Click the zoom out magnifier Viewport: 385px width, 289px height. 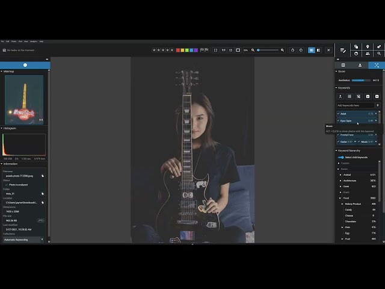[x=253, y=50]
